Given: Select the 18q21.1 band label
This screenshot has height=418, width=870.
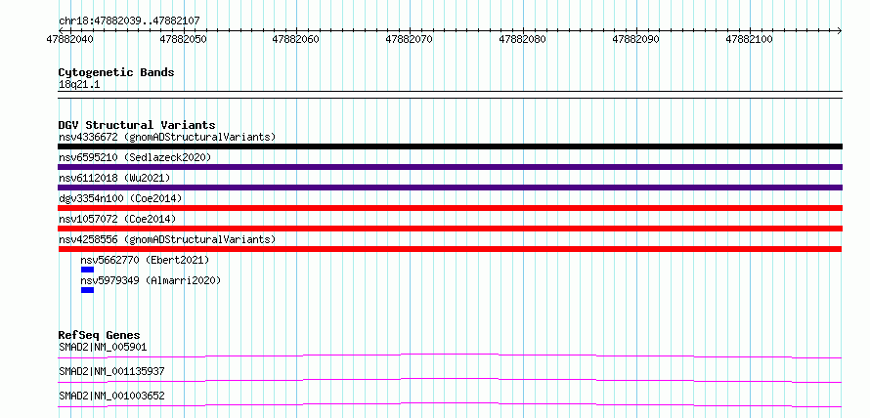Looking at the screenshot, I should point(79,85).
